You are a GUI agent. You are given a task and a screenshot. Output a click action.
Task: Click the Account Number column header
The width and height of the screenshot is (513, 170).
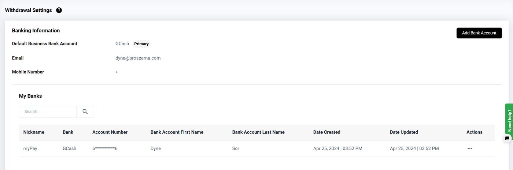click(110, 132)
